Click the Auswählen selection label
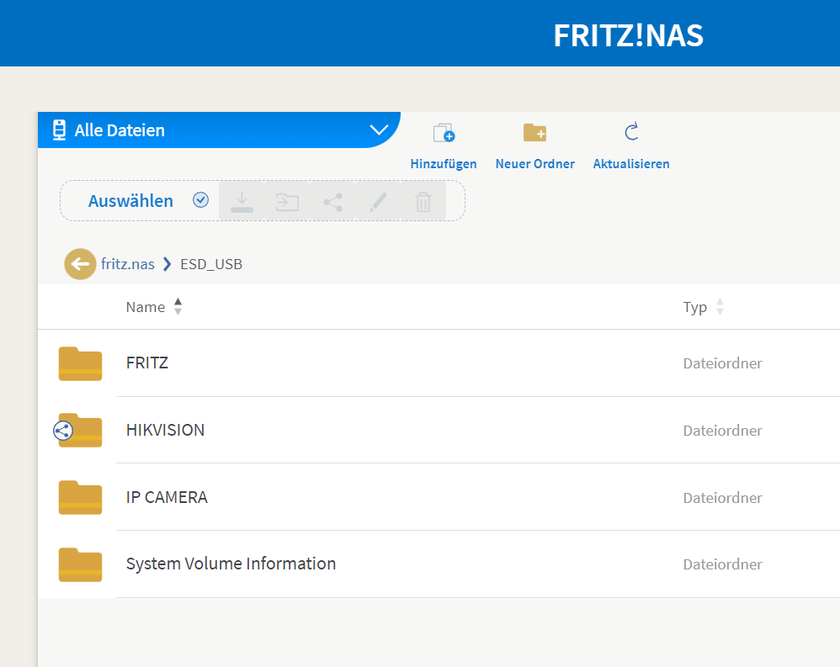This screenshot has width=840, height=667. click(x=130, y=201)
